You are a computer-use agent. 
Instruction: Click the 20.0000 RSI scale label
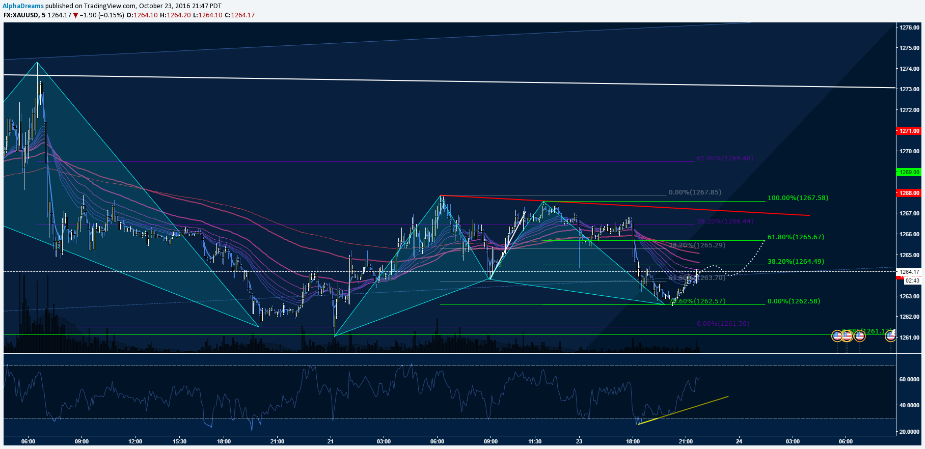coord(909,432)
